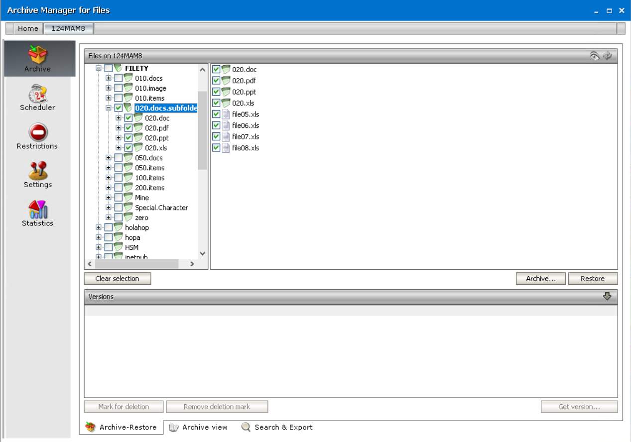Expand the Mine folder node

click(x=109, y=198)
